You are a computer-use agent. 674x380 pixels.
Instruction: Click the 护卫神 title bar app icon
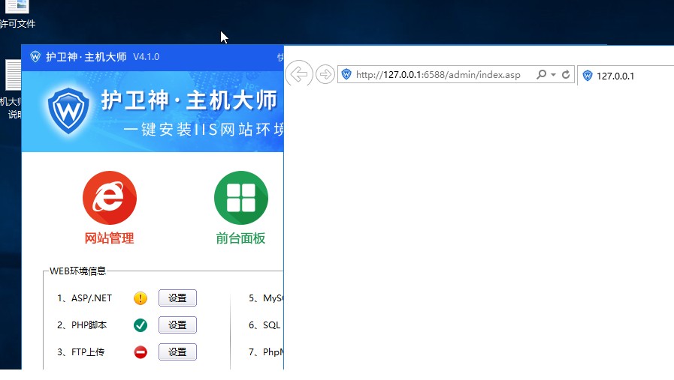coord(35,57)
